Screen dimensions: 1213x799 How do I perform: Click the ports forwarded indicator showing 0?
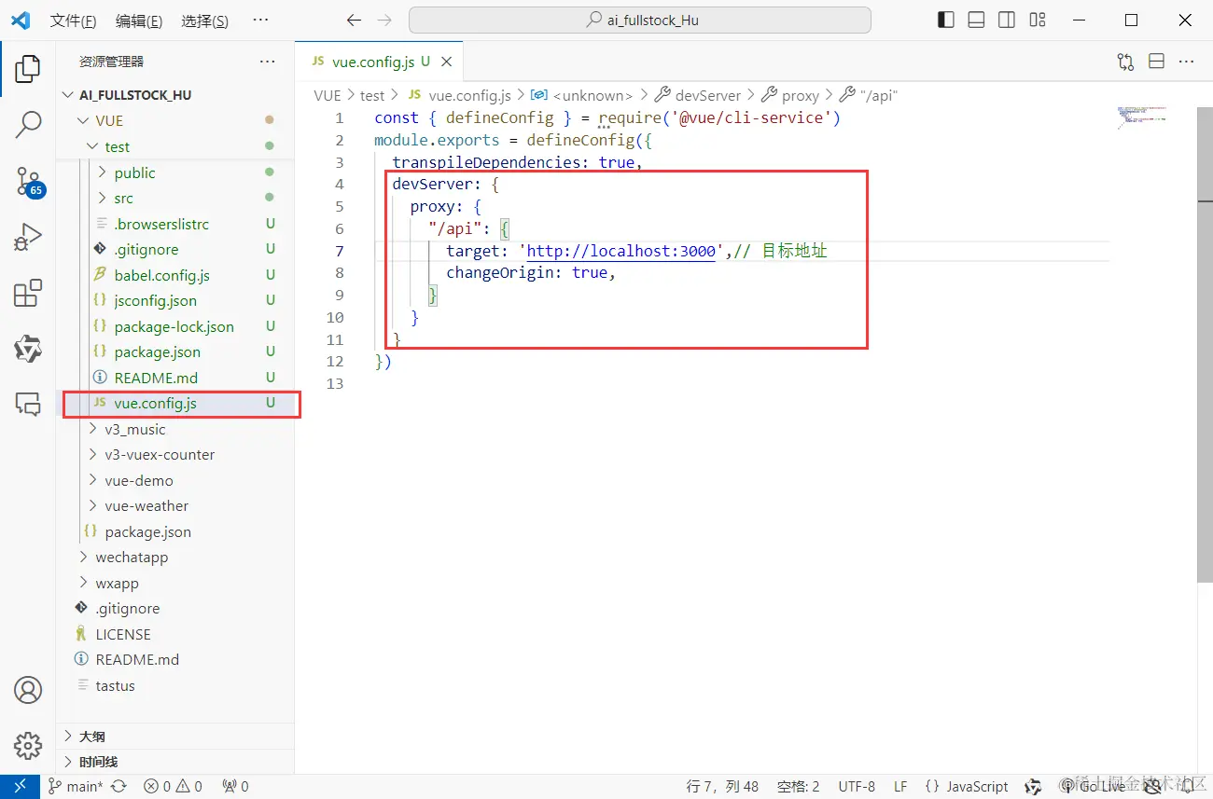pyautogui.click(x=235, y=786)
